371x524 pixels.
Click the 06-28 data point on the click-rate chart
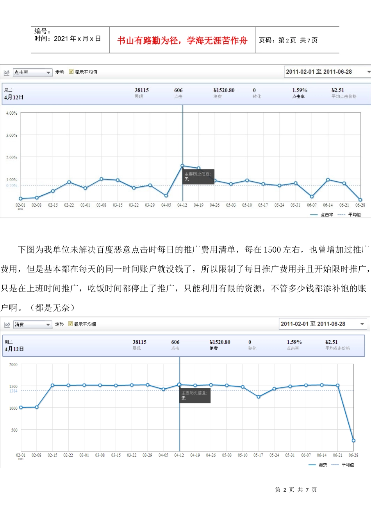click(360, 200)
